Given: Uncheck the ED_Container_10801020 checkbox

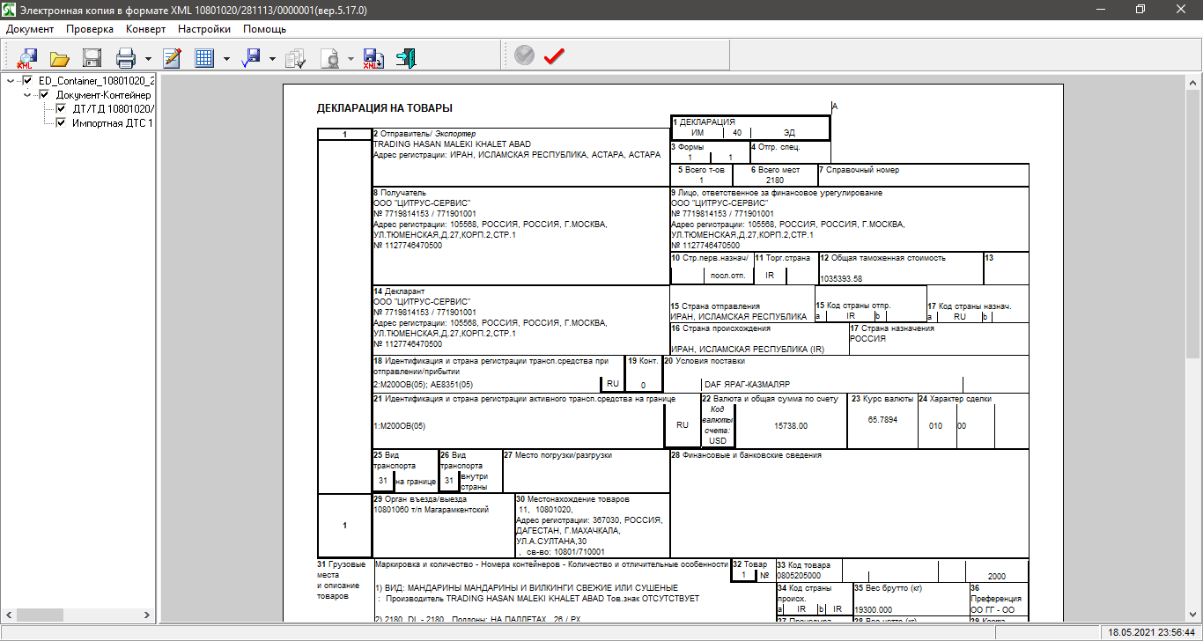Looking at the screenshot, I should 27,80.
